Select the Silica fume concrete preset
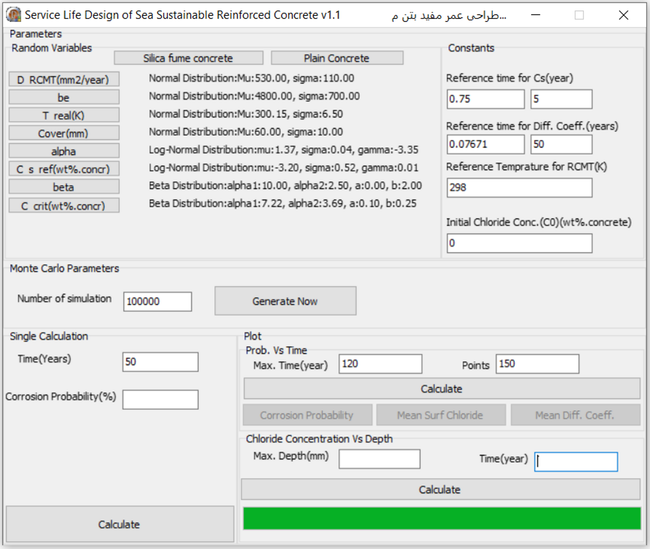Screen dimensions: 650x549 pyautogui.click(x=188, y=58)
